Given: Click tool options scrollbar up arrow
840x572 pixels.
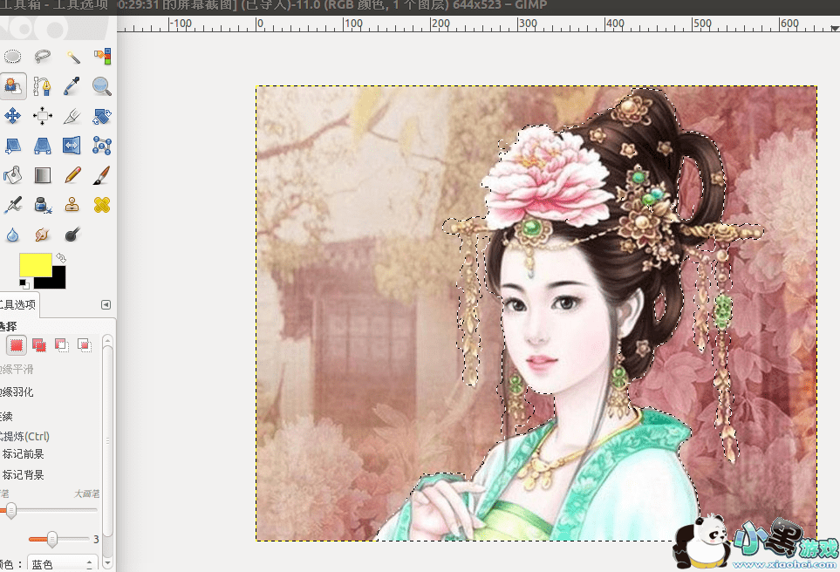Looking at the screenshot, I should pos(107,341).
